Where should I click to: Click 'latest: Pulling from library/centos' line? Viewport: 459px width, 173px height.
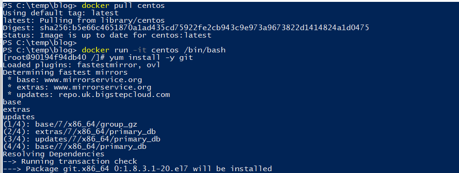coord(84,20)
